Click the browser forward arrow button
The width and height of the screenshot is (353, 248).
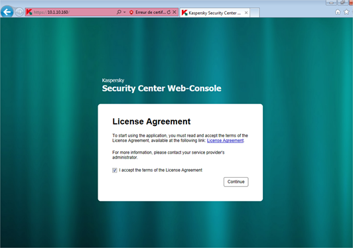[19, 12]
